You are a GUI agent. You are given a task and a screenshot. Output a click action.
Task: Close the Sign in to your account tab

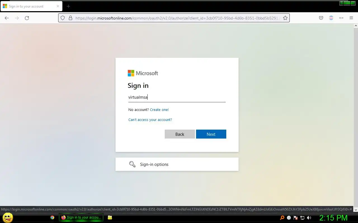tap(58, 6)
